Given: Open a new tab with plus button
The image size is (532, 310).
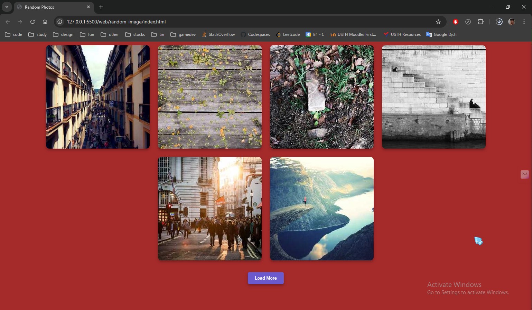Looking at the screenshot, I should coord(101,7).
